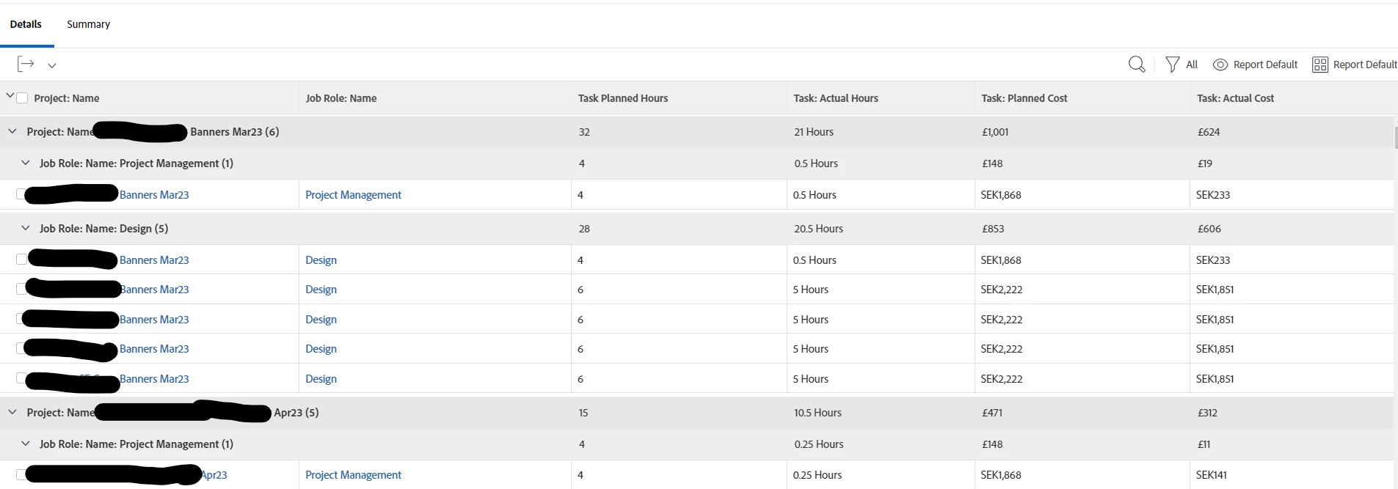
Task: Click the export arrow icon
Action: tap(26, 65)
